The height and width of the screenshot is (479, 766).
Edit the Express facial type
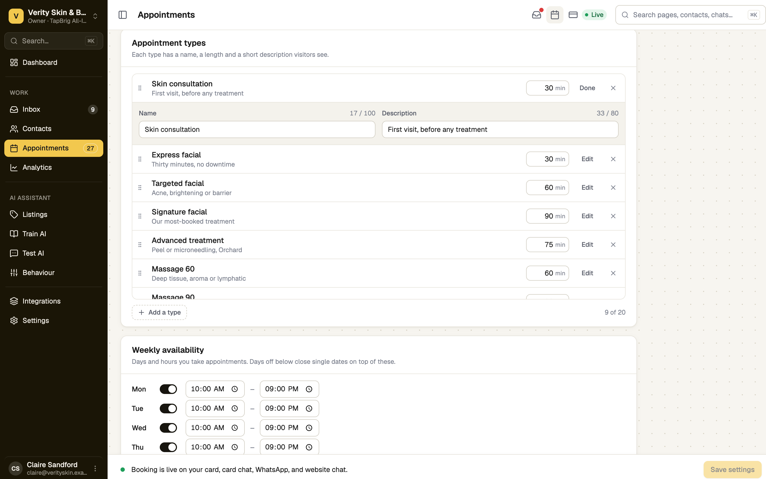tap(587, 159)
